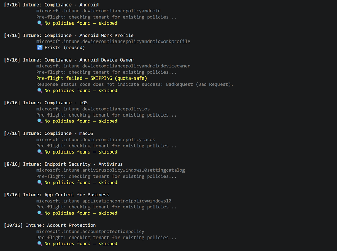Click the magnifier icon under Compliance - Android
This screenshot has height=251, width=337.
(39, 23)
